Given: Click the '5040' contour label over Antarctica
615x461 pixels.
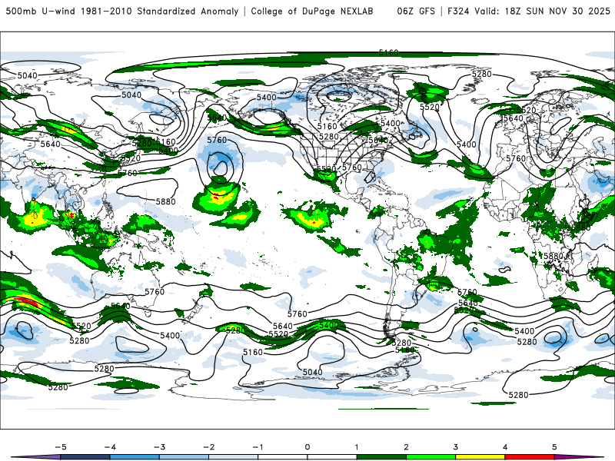Looking at the screenshot, I should [313, 372].
